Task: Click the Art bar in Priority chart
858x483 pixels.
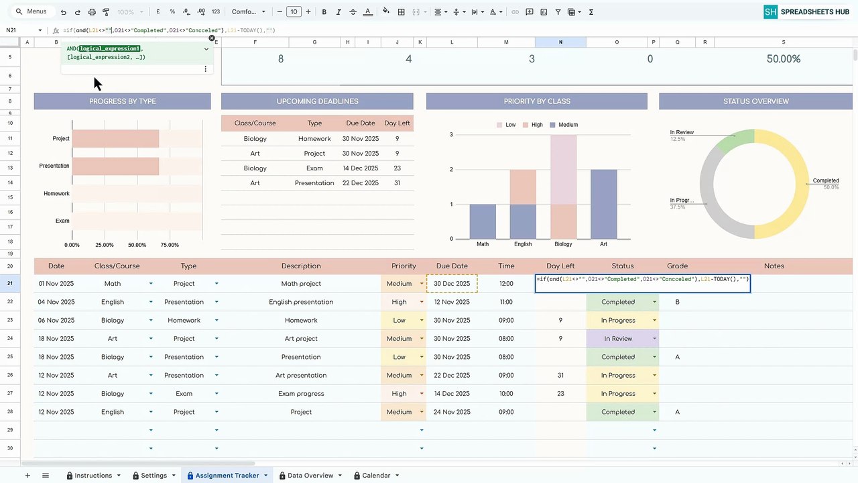Action: click(603, 204)
